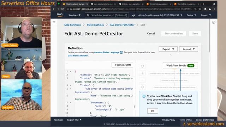226x127 pixels.
Task: Click the page zoom magnifier in address bar
Action: coord(195,9)
